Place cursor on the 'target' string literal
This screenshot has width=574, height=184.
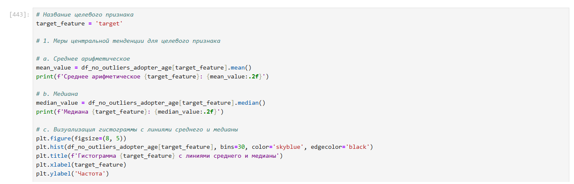click(110, 24)
